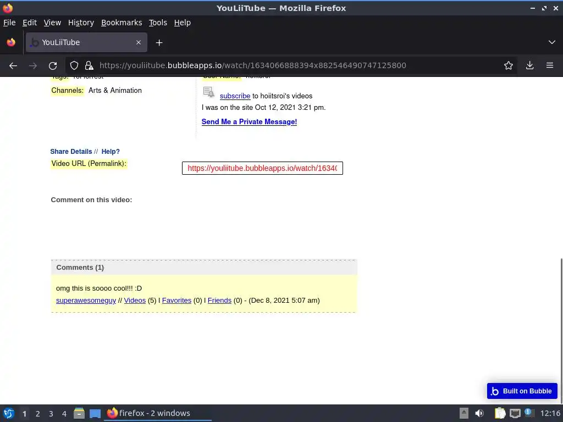Image resolution: width=563 pixels, height=422 pixels.
Task: Click subscribe link for hoiitsroi's videos
Action: click(x=235, y=96)
